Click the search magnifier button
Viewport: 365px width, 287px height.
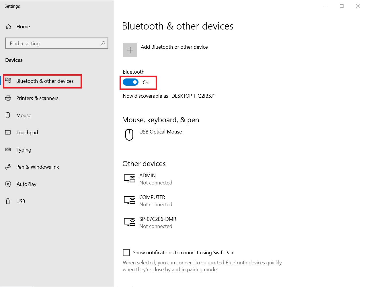click(103, 43)
